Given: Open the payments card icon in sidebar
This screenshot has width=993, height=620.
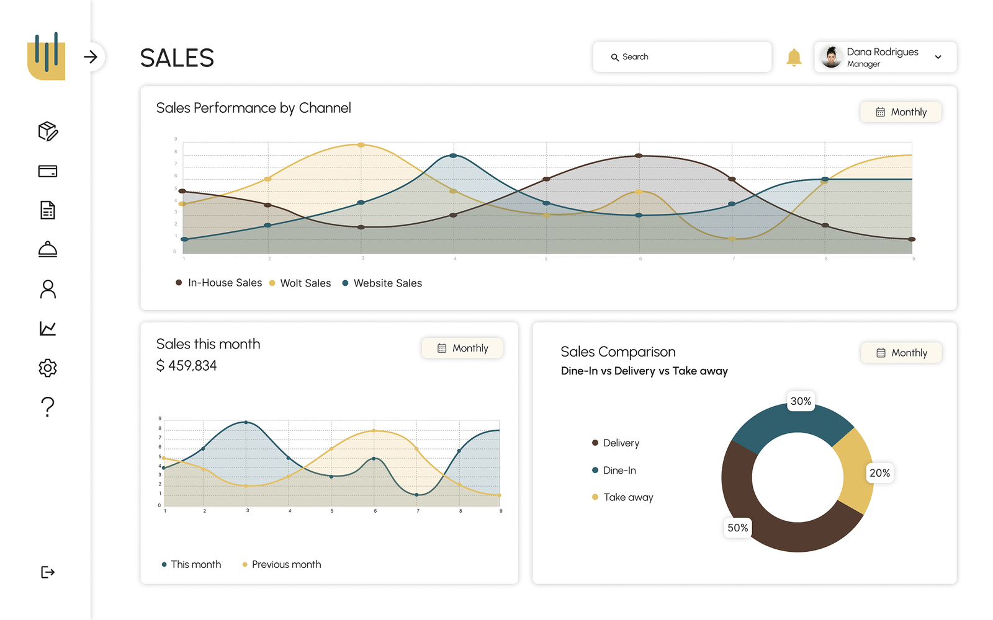Looking at the screenshot, I should coord(48,171).
